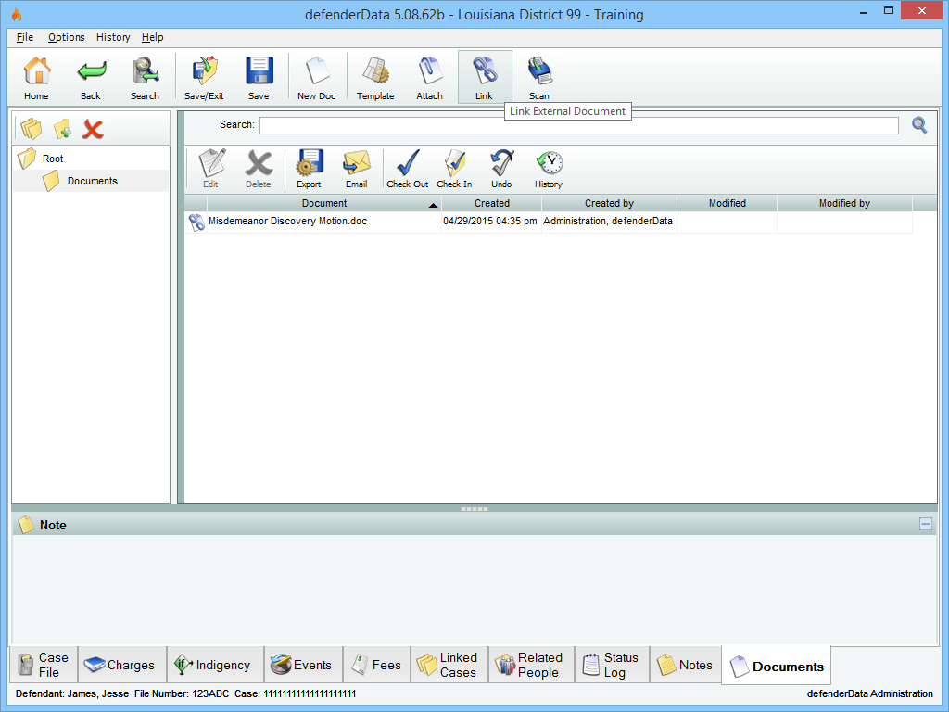
Task: Select the Documents folder in tree
Action: tap(92, 181)
